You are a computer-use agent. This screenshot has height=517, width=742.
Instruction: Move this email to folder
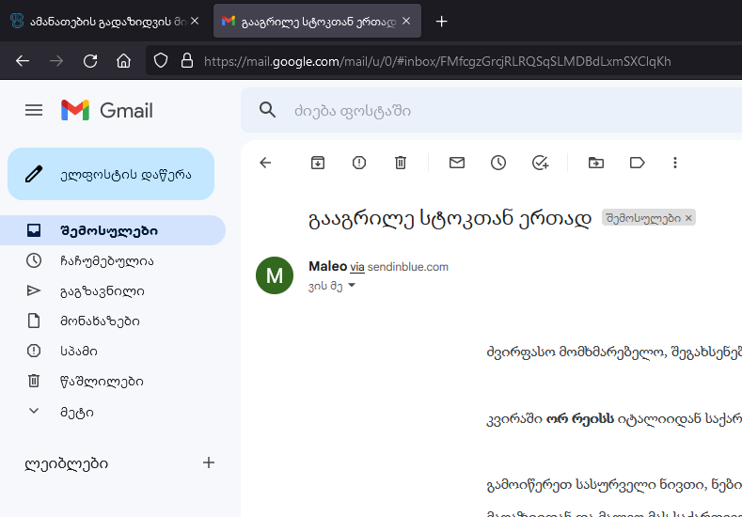(596, 163)
